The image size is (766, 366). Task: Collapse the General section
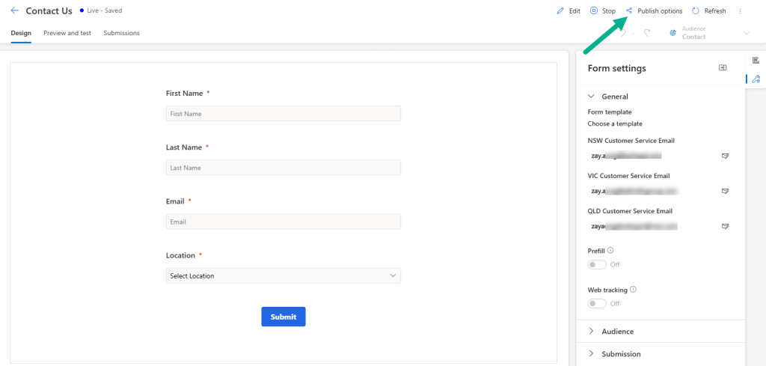(x=591, y=97)
